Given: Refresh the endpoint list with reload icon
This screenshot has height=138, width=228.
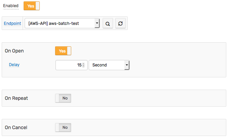Looking at the screenshot, I should coord(121,24).
